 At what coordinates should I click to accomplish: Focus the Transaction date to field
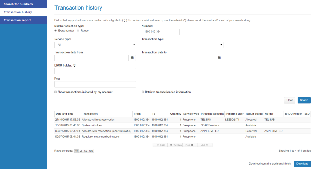tap(179, 58)
